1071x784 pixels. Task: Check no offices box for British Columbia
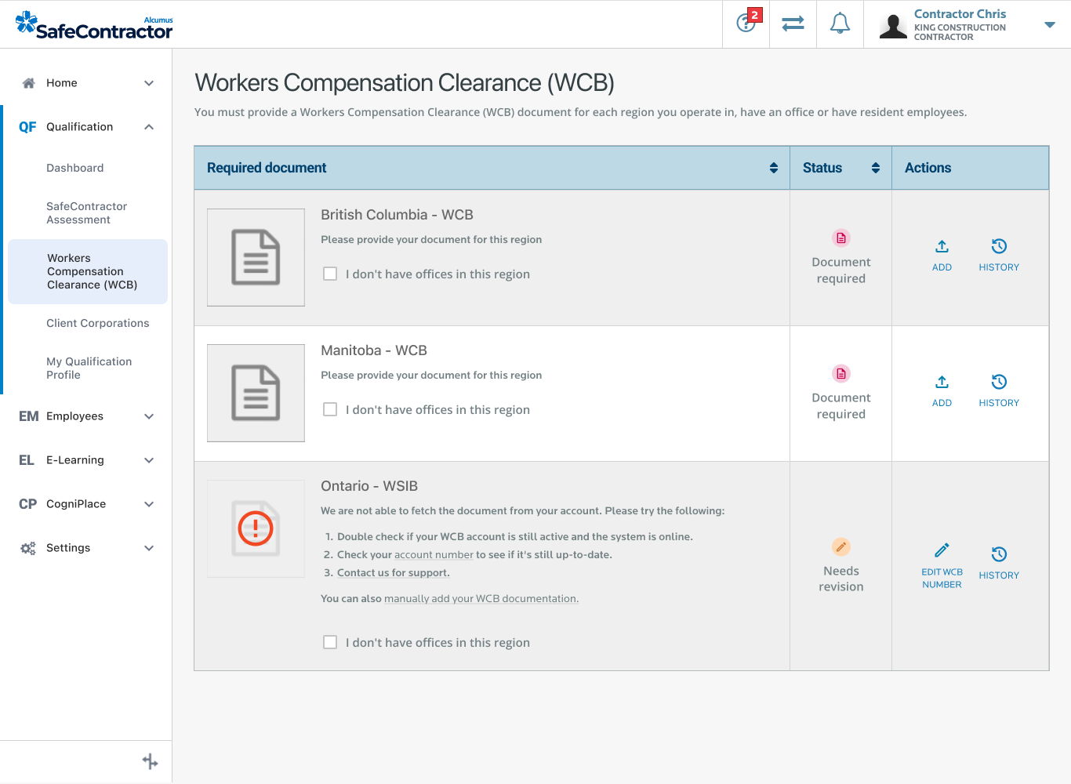coord(330,274)
